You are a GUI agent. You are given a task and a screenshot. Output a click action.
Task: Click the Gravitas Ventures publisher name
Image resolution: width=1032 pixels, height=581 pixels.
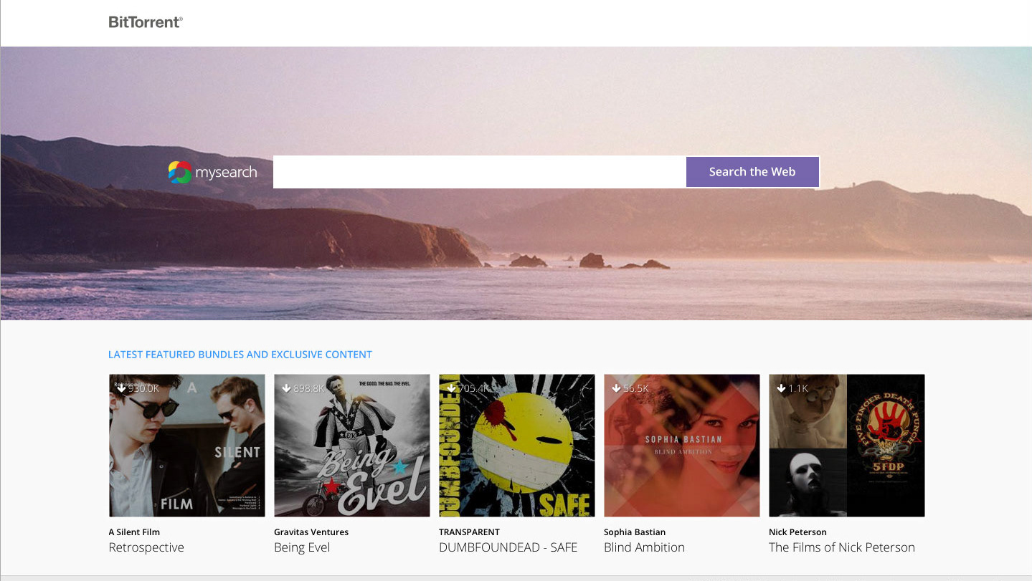coord(311,532)
